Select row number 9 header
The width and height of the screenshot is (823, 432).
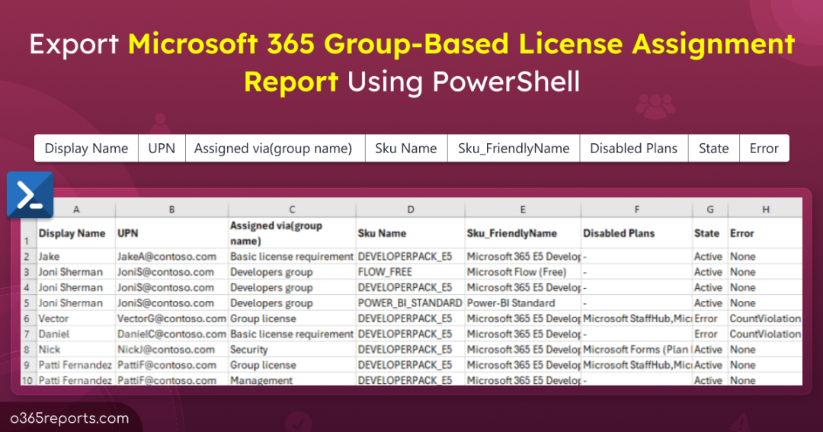[28, 365]
